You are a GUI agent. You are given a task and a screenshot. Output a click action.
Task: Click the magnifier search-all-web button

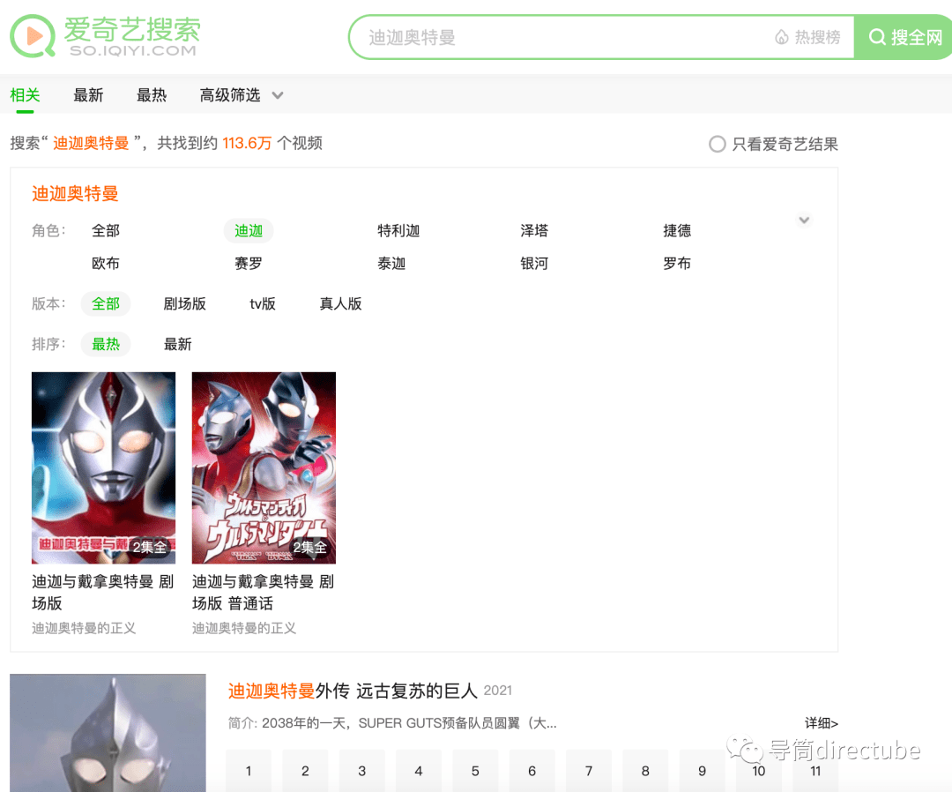[x=904, y=37]
